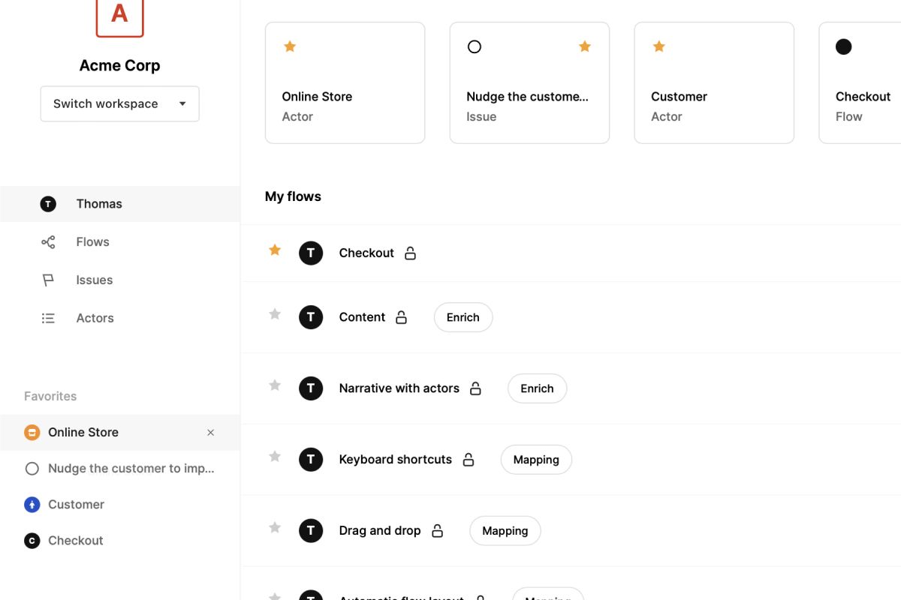The width and height of the screenshot is (901, 600).
Task: Click the lock icon next to Checkout flow
Action: click(x=410, y=253)
